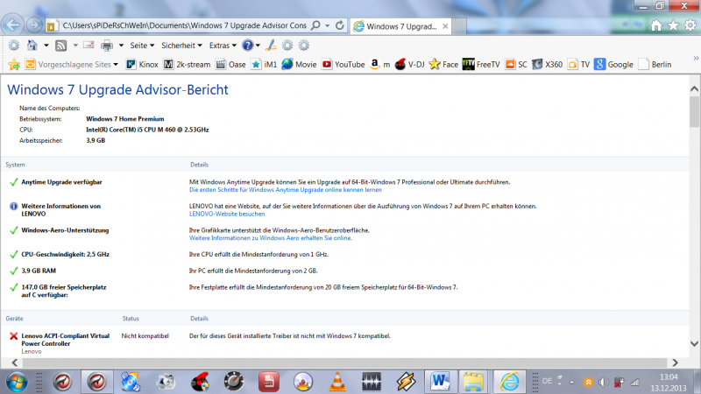This screenshot has width=701, height=394.
Task: Select 'CPU-Geschwindigkeit: 2,5 GHz' entry
Action: tap(65, 254)
